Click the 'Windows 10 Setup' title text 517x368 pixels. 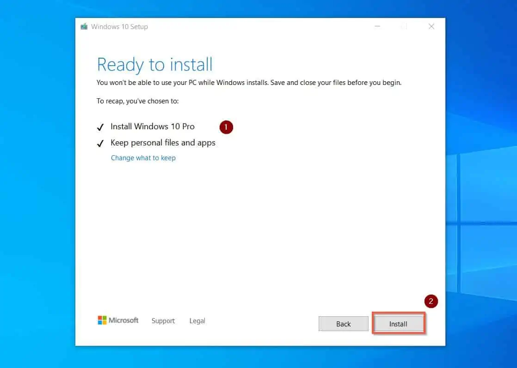tap(119, 27)
